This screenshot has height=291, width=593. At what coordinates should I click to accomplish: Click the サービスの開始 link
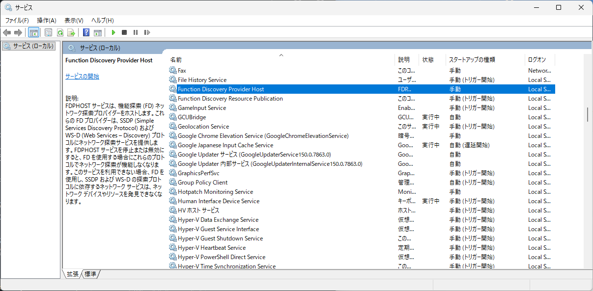click(82, 77)
